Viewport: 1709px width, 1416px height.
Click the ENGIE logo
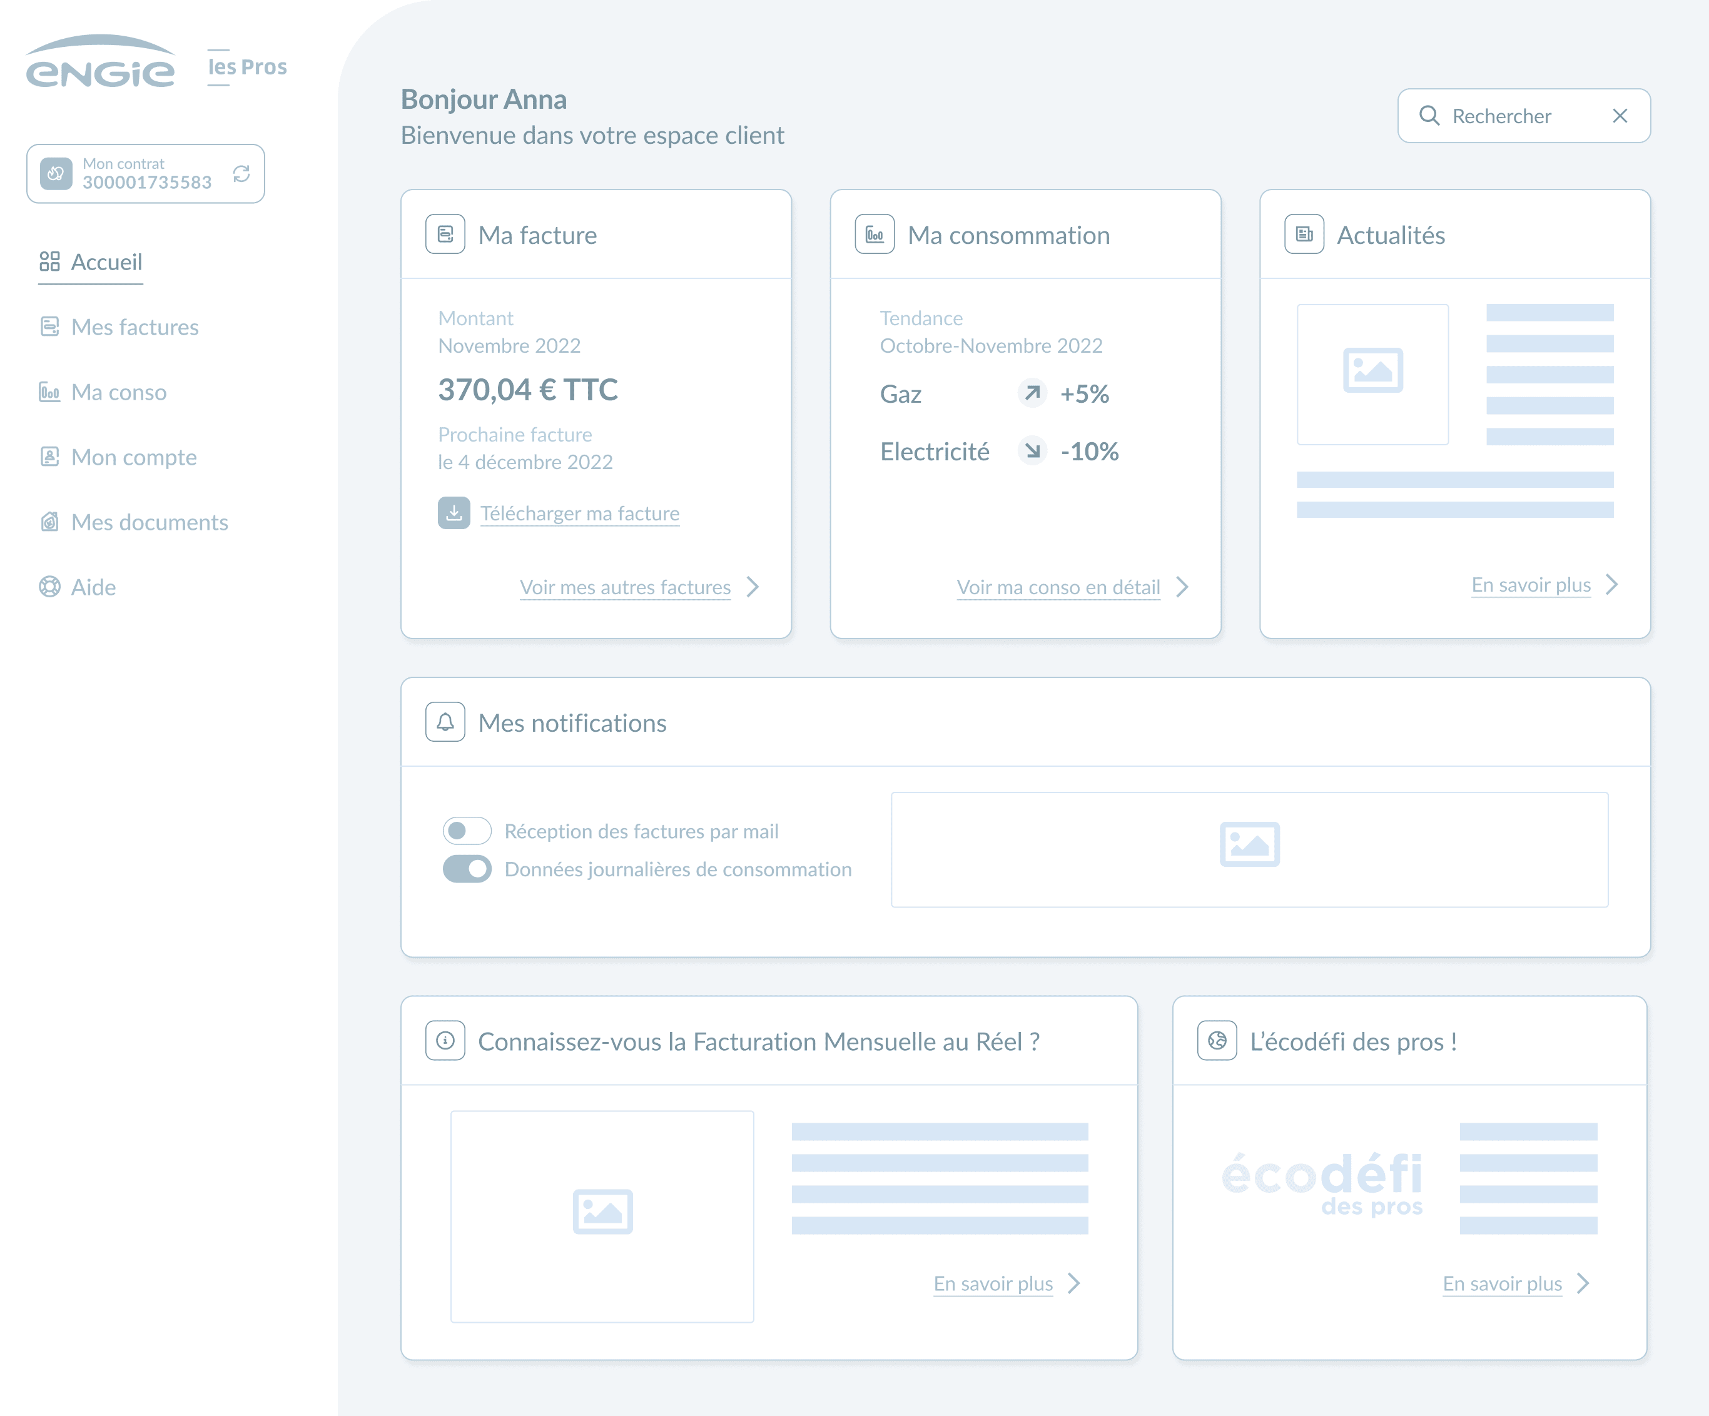click(100, 63)
